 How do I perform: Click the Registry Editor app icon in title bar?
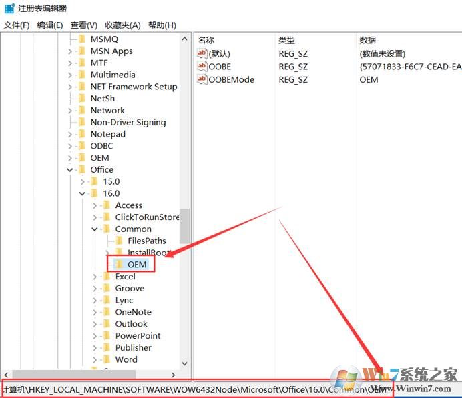[x=9, y=8]
